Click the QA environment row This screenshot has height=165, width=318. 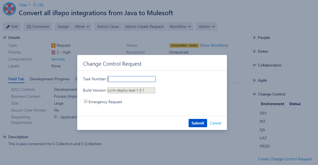(x=262, y=130)
